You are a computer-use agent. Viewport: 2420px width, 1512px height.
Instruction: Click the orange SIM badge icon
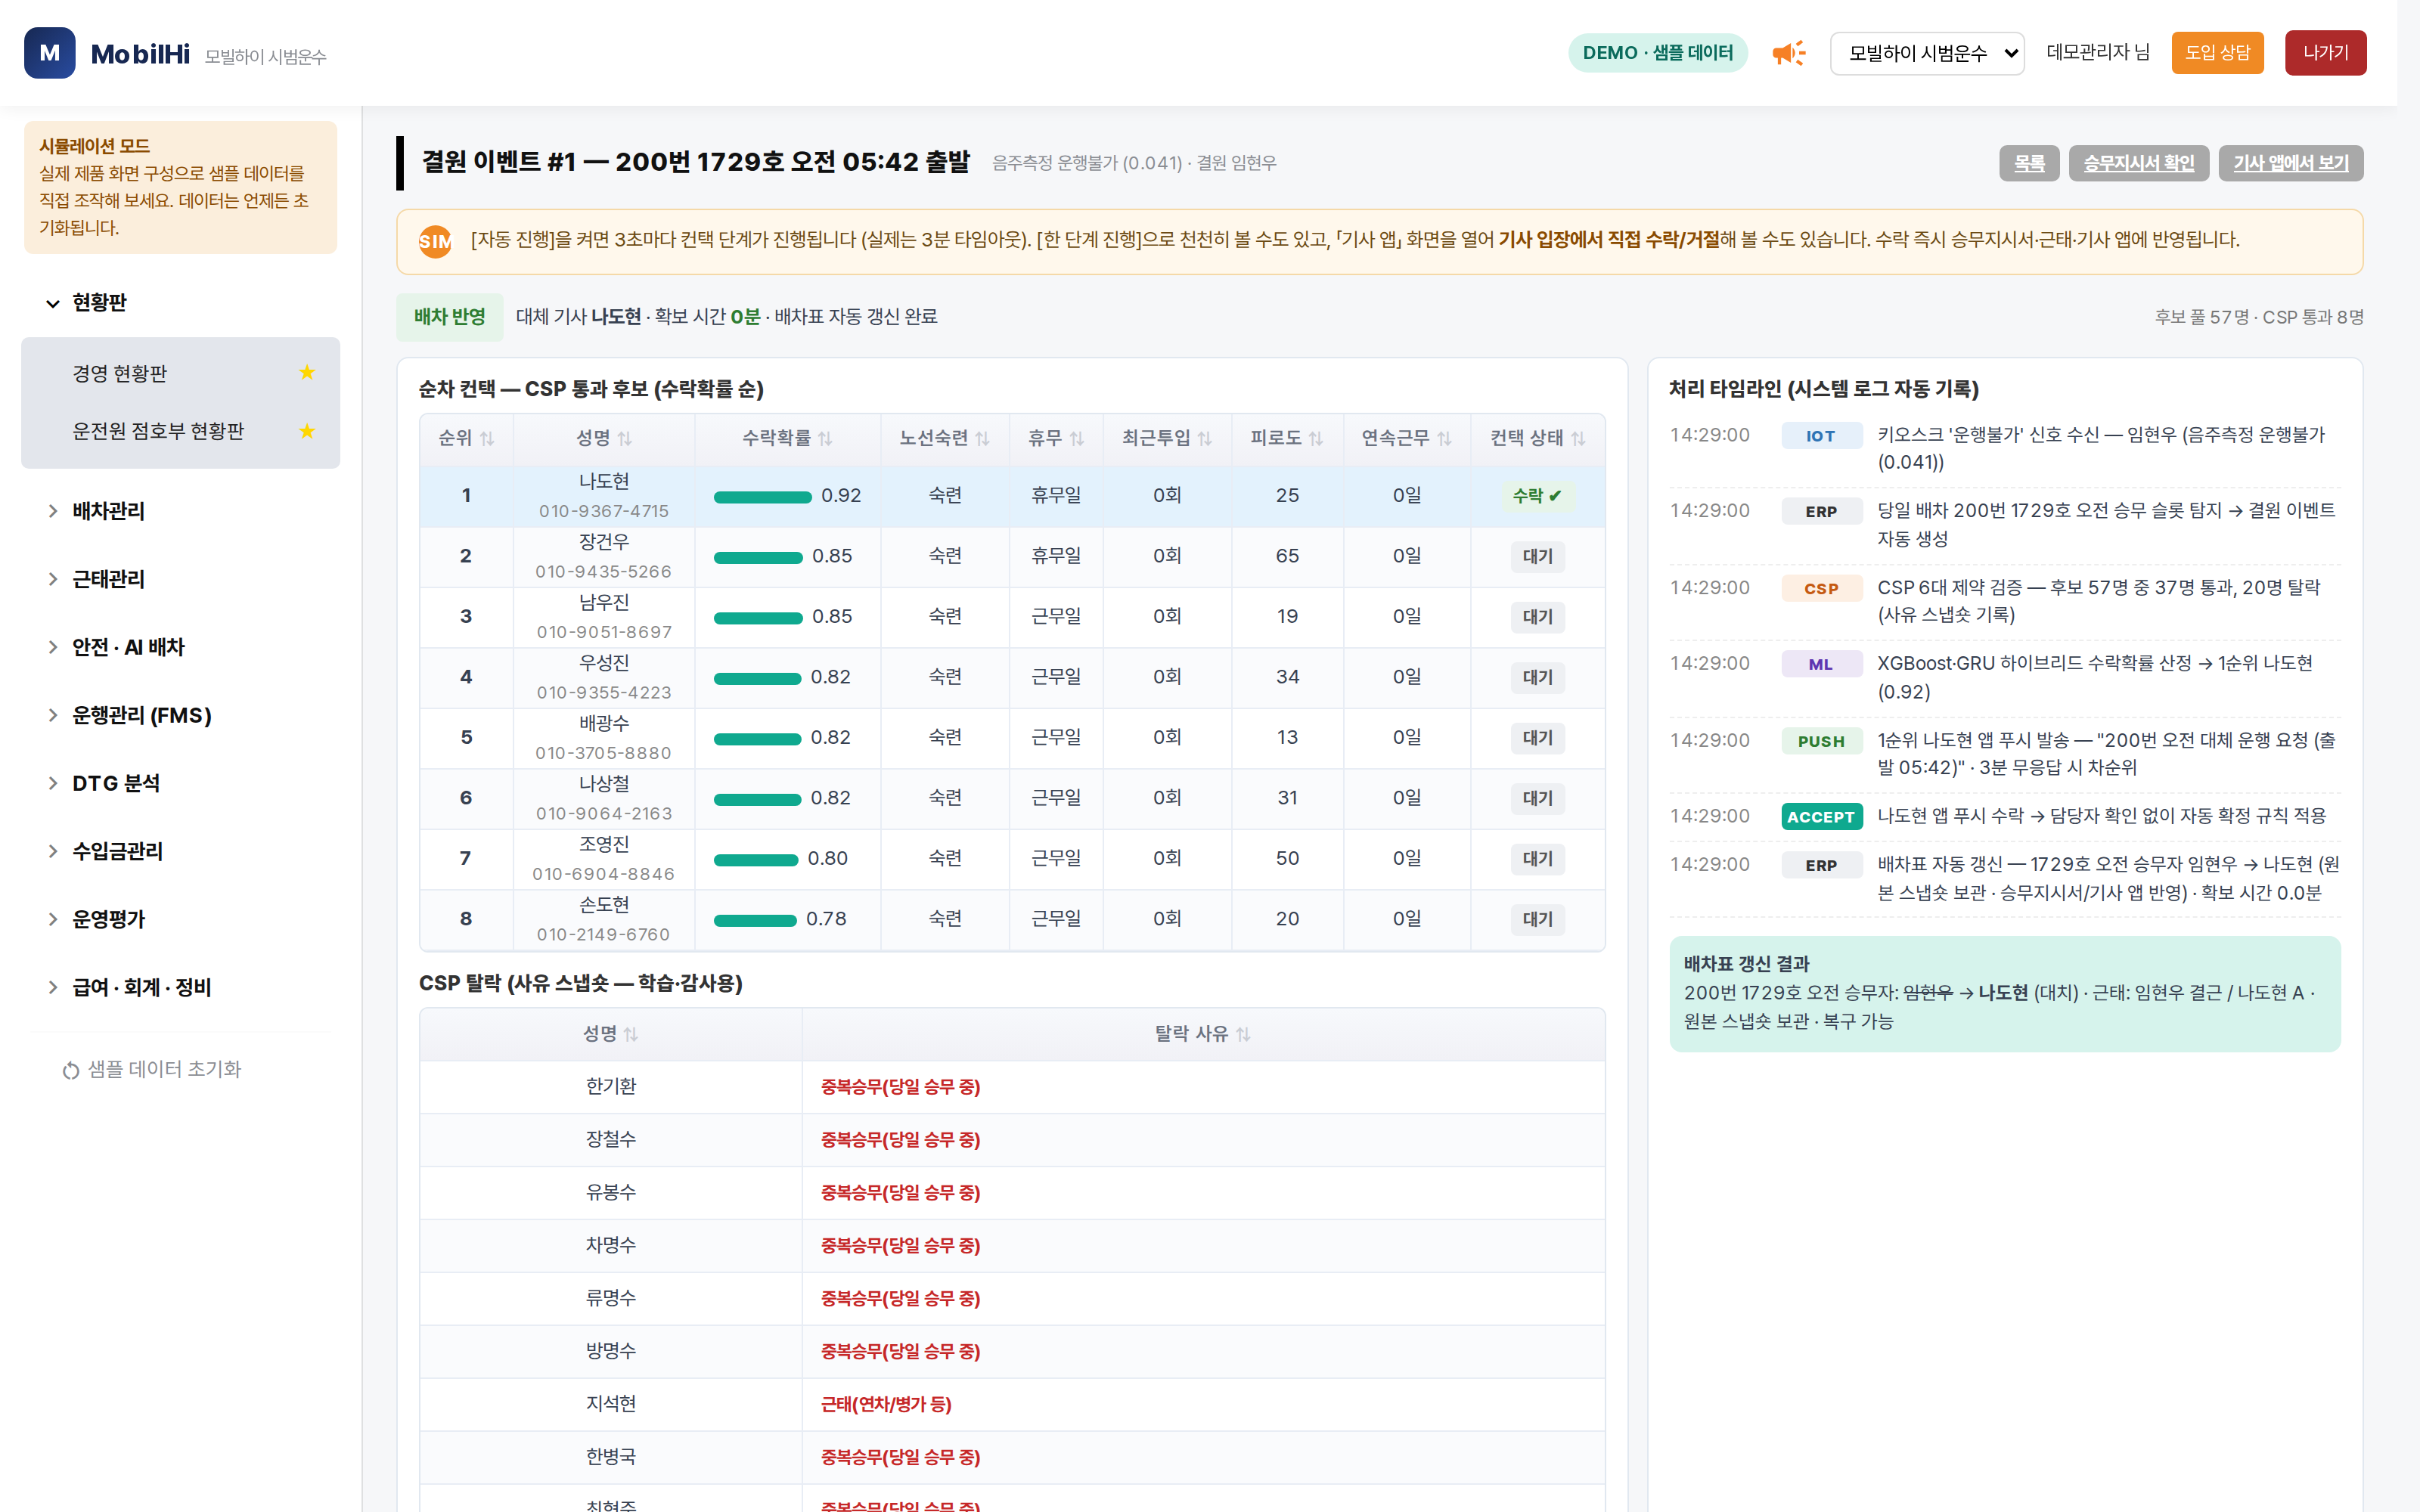(x=435, y=241)
